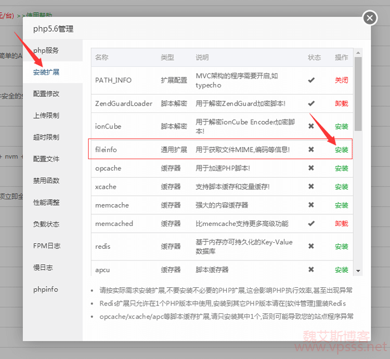The width and height of the screenshot is (390, 359).
Task: Open the FPM日志 tab
Action: pyautogui.click(x=46, y=246)
